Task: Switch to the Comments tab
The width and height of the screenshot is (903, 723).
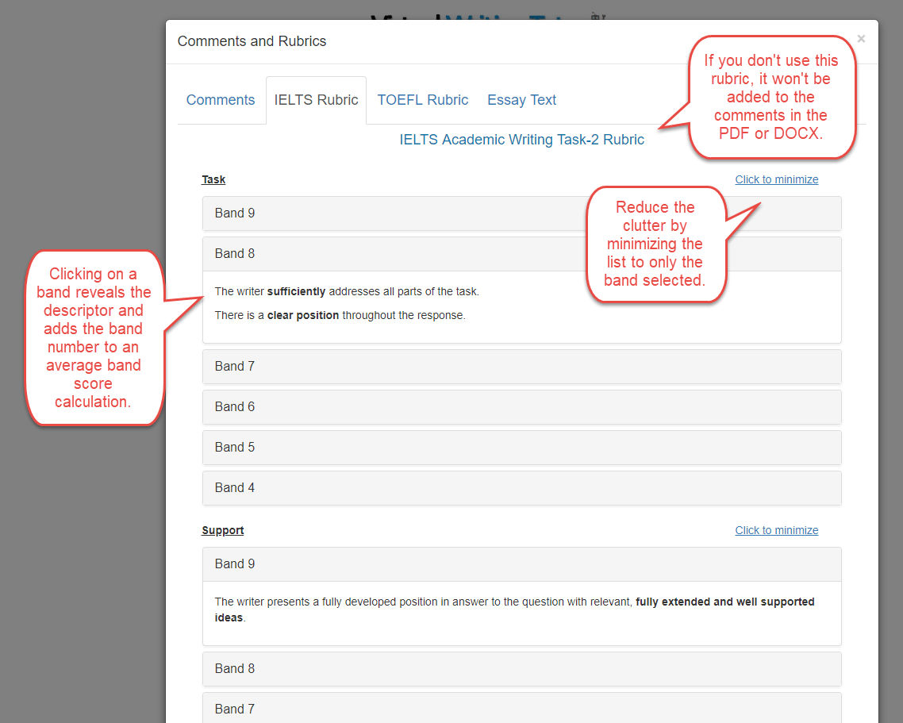Action: [x=221, y=99]
